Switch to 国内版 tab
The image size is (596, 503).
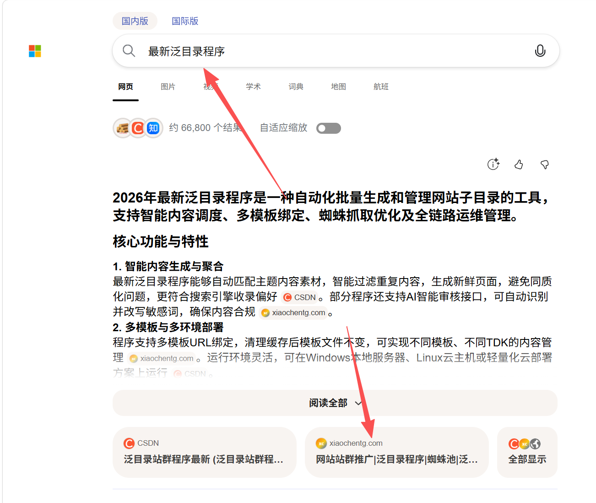pos(135,21)
